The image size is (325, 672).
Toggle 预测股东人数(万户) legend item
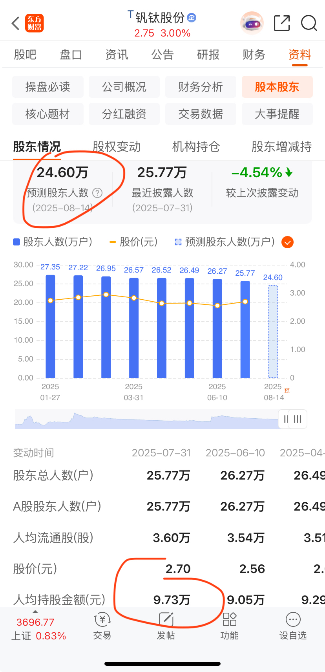tap(225, 242)
